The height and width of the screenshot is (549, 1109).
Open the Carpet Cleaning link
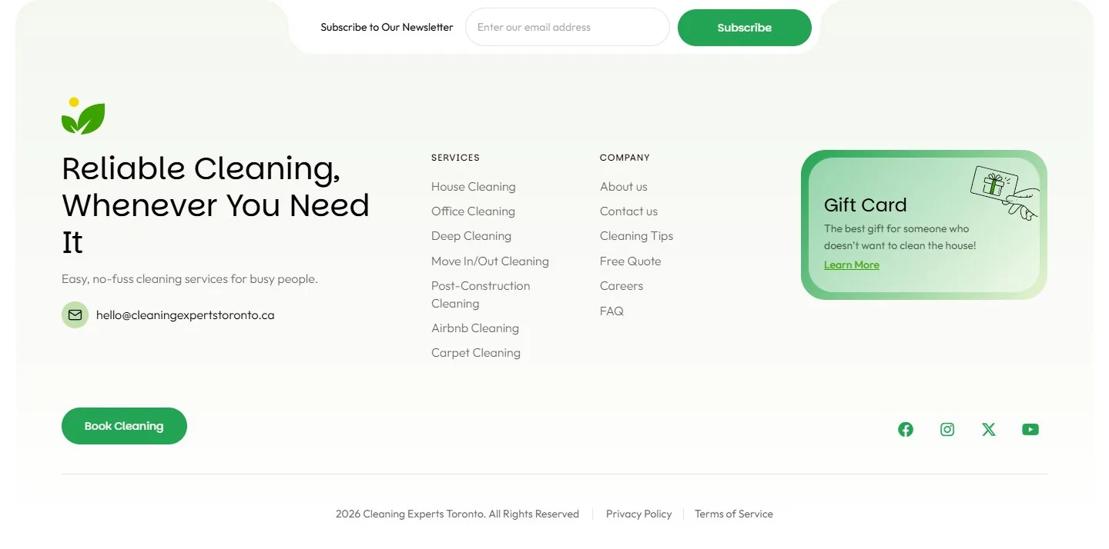(476, 353)
